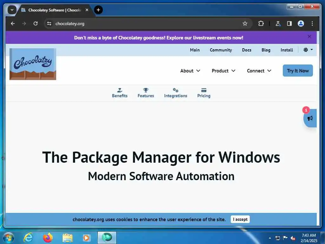Open the clock showing 7:43 AM
The height and width of the screenshot is (244, 325).
309,238
